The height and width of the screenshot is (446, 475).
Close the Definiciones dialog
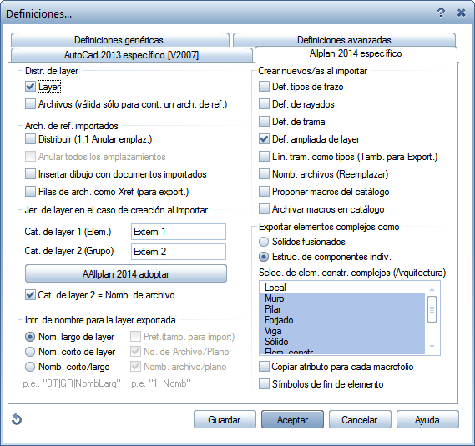click(x=461, y=13)
